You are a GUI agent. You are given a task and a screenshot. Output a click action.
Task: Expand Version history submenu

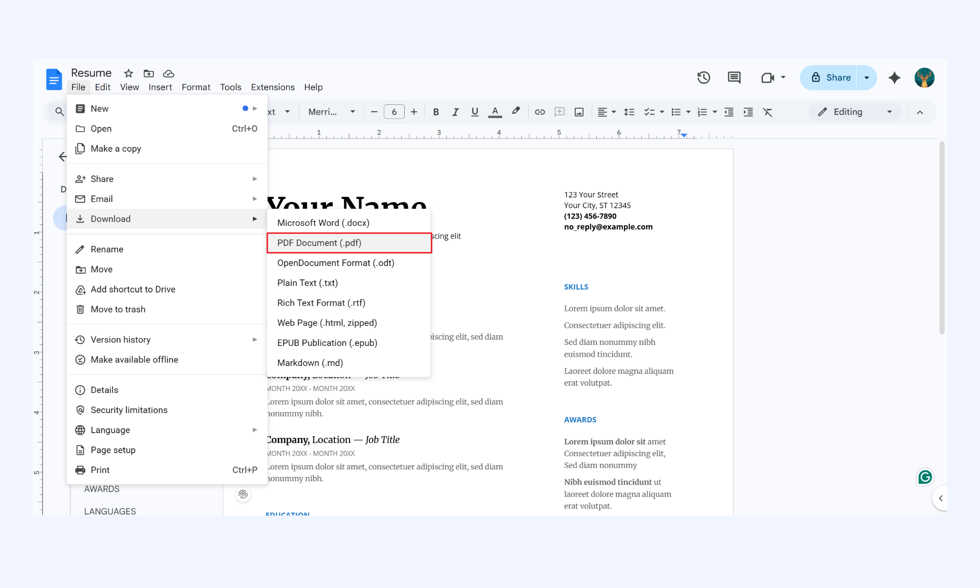point(167,340)
